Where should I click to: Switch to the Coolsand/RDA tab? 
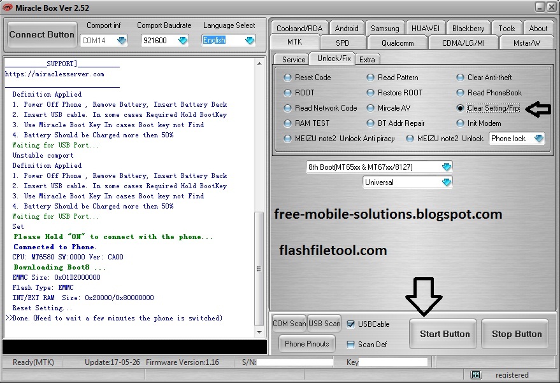pos(299,28)
